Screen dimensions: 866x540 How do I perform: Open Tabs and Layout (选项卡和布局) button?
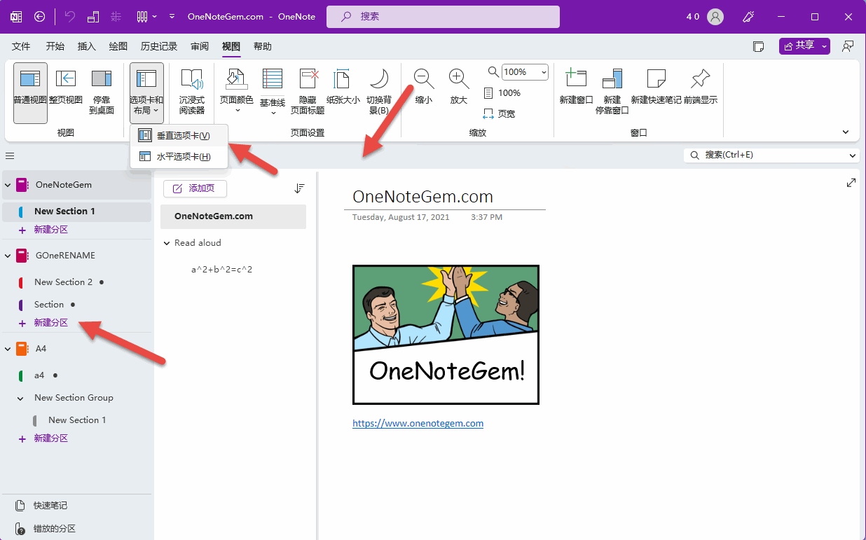click(146, 92)
